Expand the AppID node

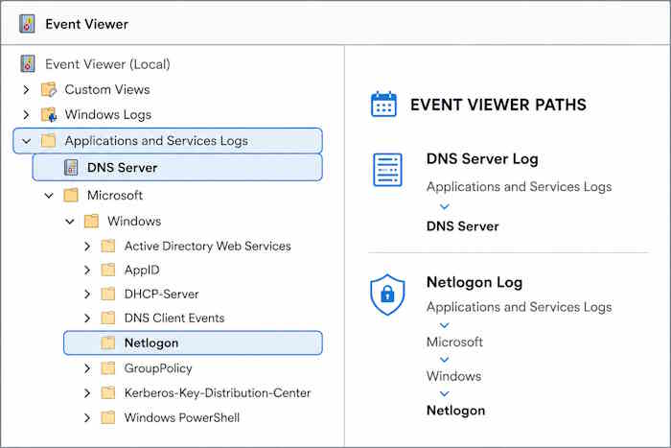click(87, 270)
